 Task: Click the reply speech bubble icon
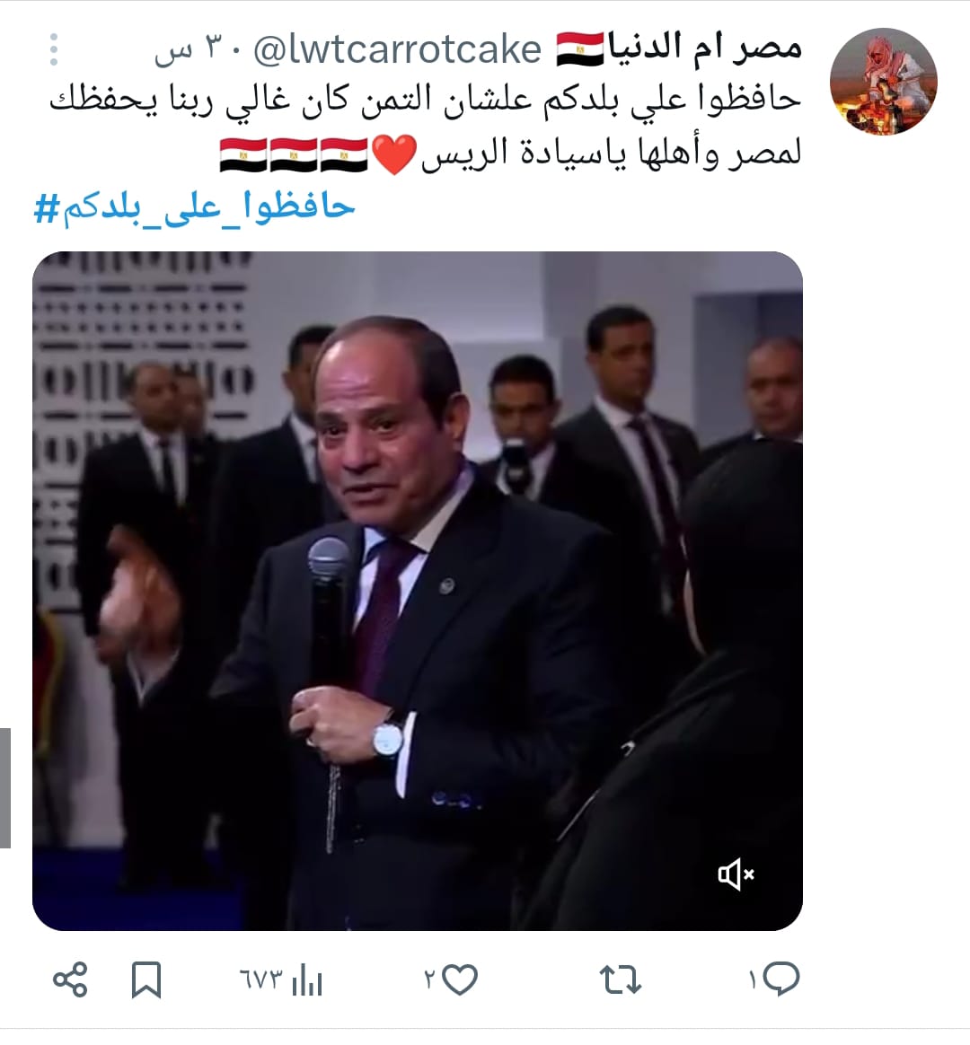pyautogui.click(x=780, y=979)
